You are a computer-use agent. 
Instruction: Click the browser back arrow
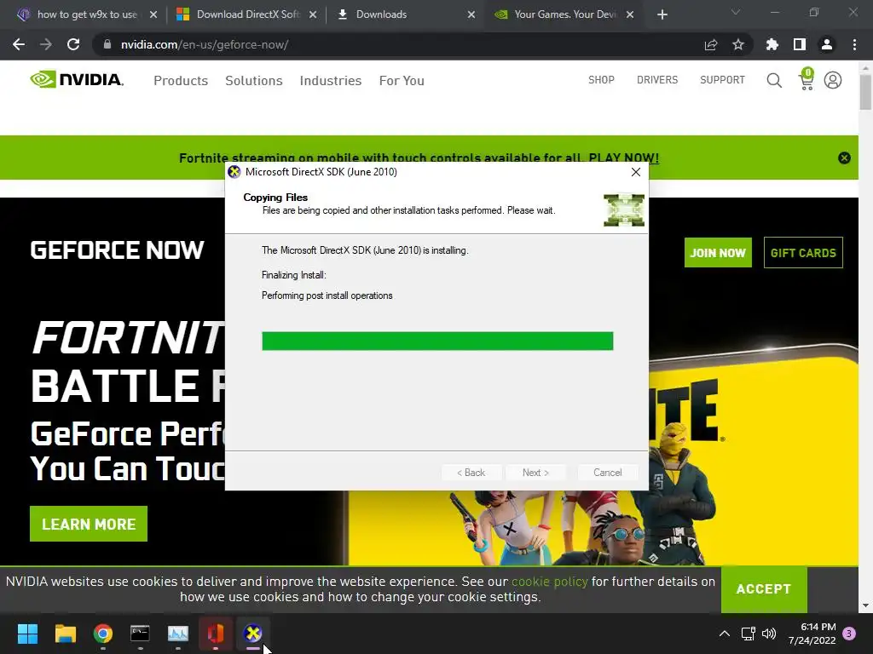[19, 44]
